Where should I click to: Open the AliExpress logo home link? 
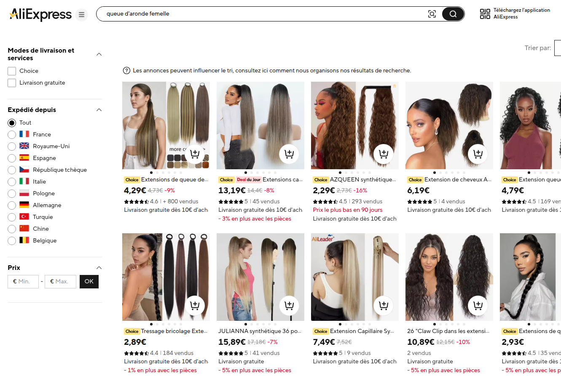(x=40, y=15)
